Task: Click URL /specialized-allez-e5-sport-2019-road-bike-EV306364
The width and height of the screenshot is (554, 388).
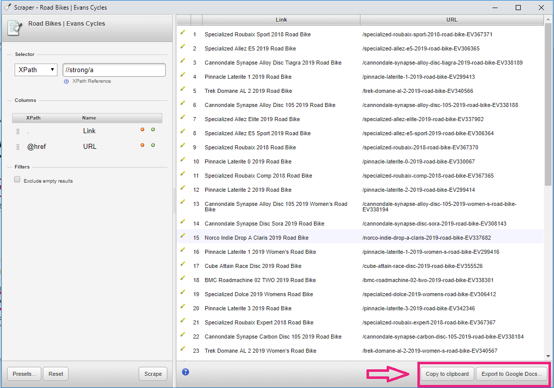Action: point(428,133)
